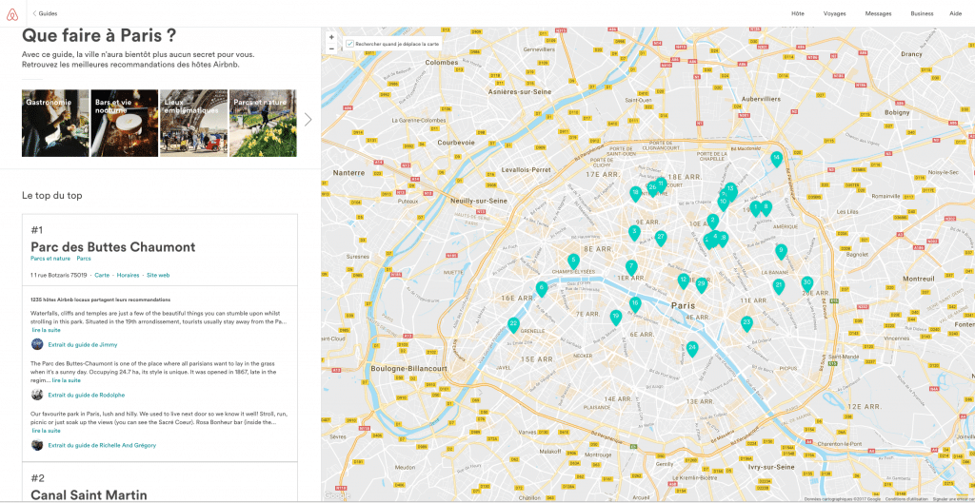975x503 pixels.
Task: Select map marker number 29
Action: point(702,285)
